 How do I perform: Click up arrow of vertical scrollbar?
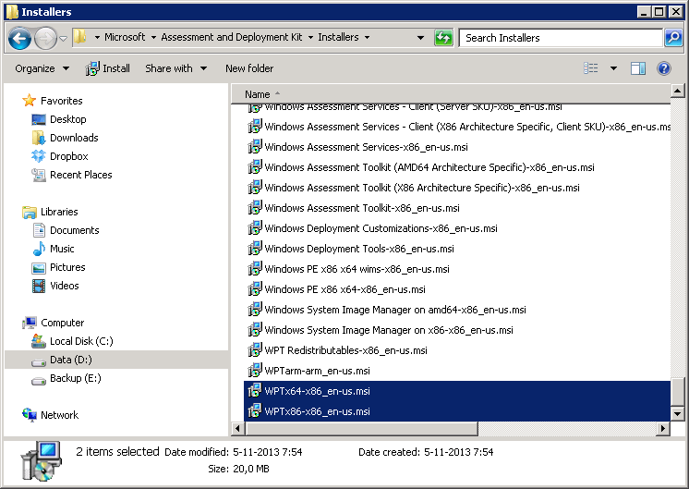(677, 91)
